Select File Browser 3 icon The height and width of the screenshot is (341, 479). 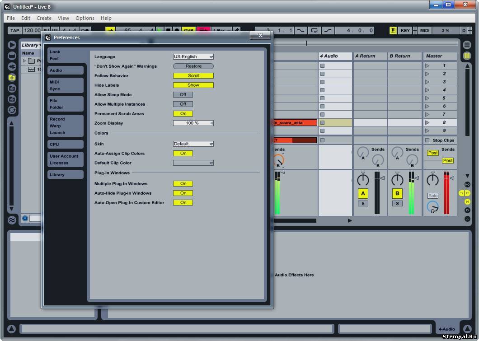click(x=12, y=99)
